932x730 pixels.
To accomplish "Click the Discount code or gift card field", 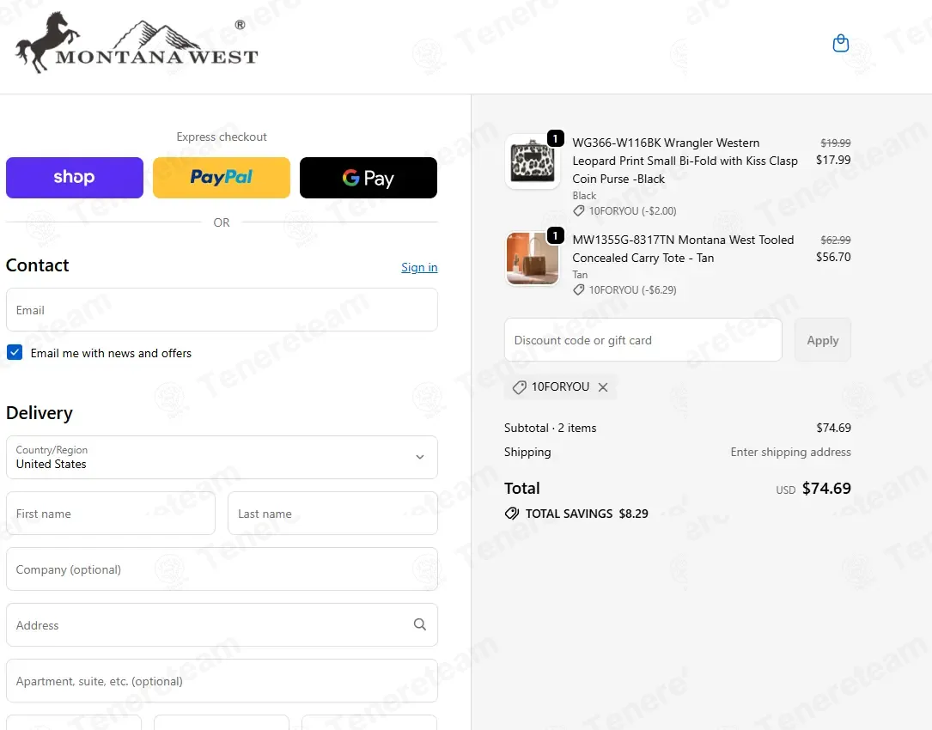I will [643, 340].
